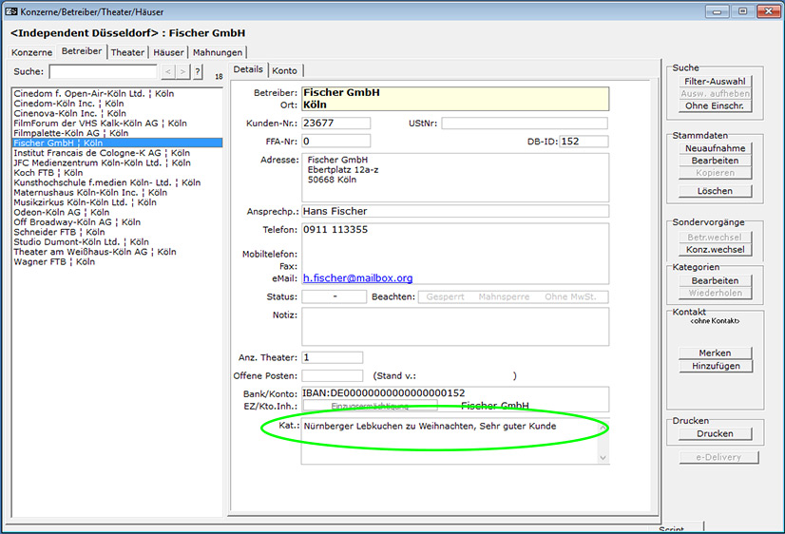Switch to the Konzerne tab
785x534 pixels.
(32, 52)
